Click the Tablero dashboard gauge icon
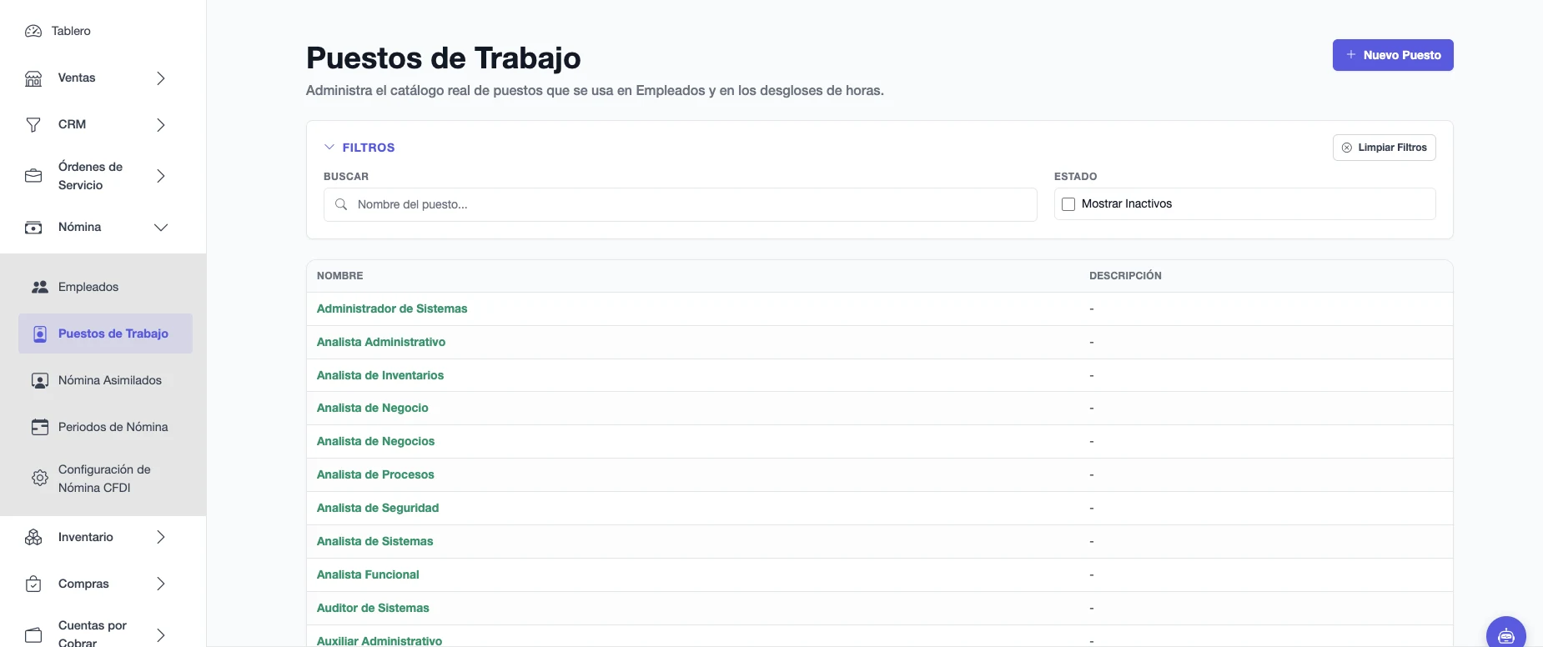Viewport: 1543px width, 647px height. click(x=33, y=31)
